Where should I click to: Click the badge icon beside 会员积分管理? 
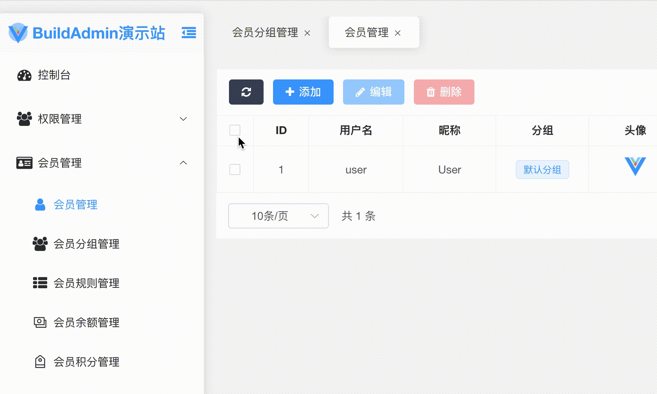tap(40, 362)
